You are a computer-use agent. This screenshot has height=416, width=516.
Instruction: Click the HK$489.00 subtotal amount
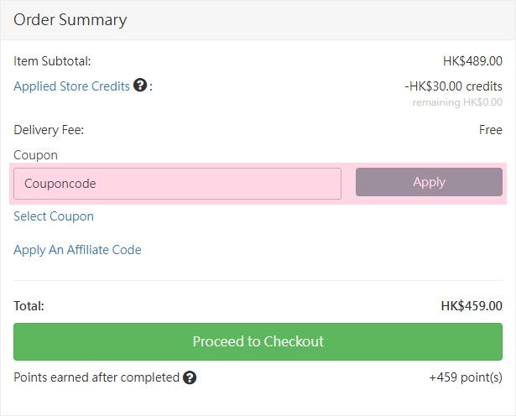click(472, 61)
